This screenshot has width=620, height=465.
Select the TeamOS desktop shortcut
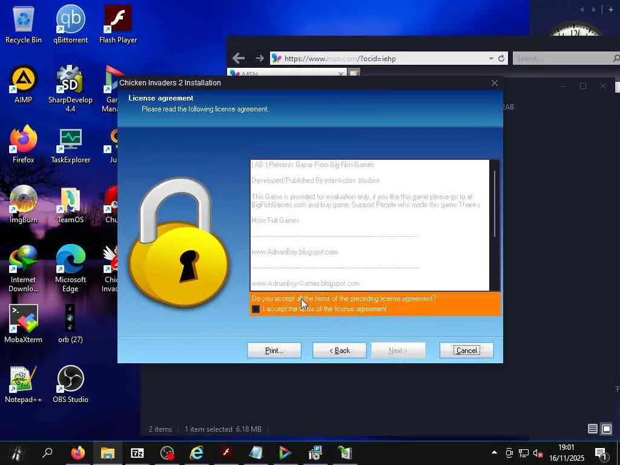coord(70,205)
